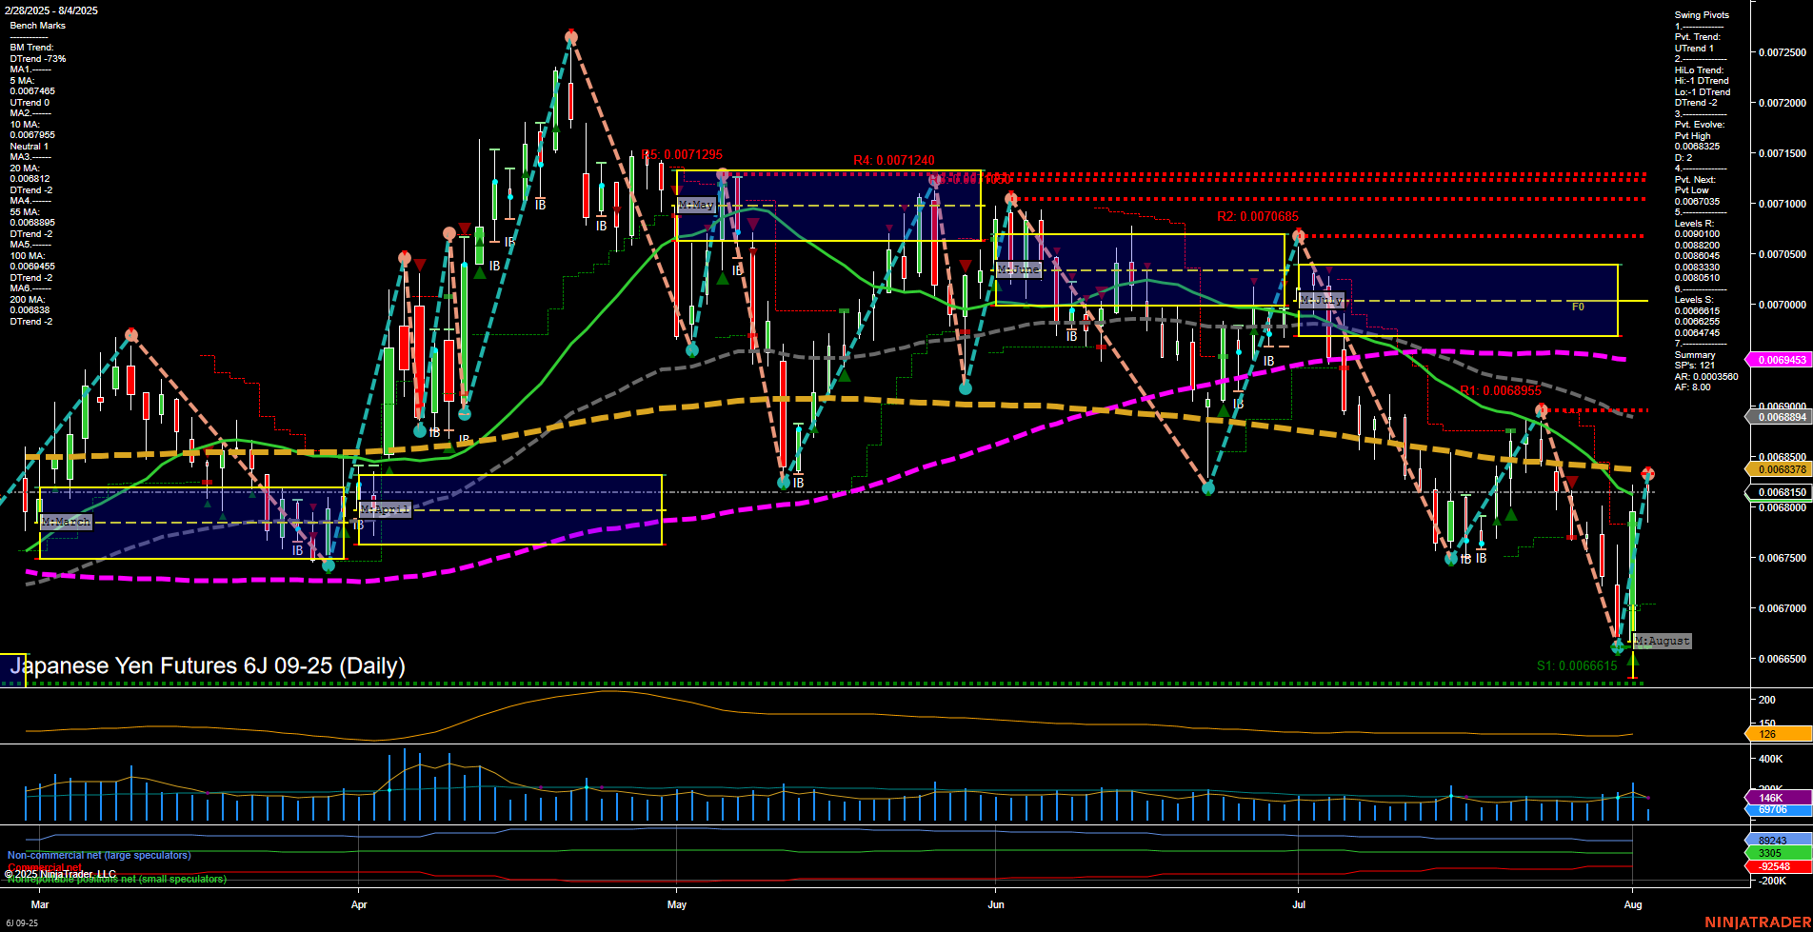
Task: Click the S1: 0.0066615 support label
Action: tap(1577, 665)
